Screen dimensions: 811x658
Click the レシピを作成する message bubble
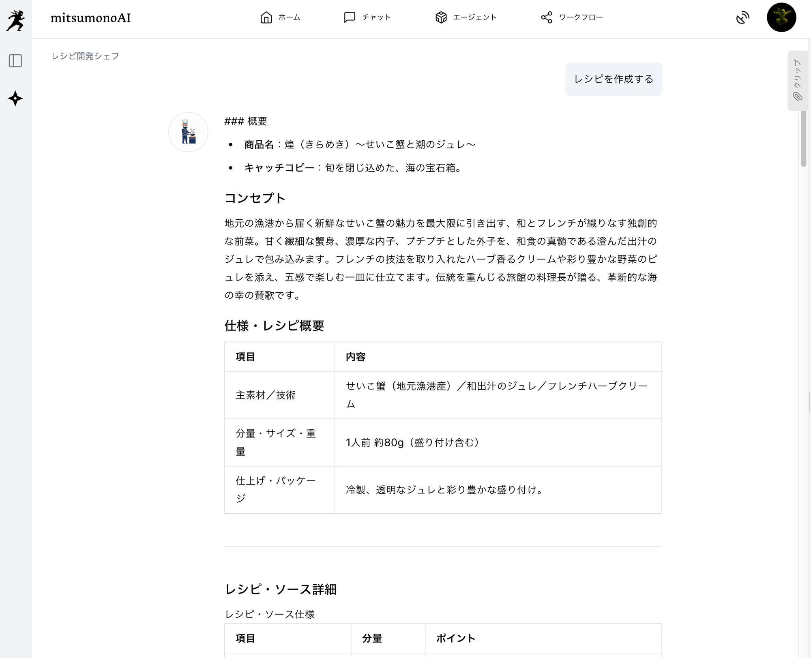(x=613, y=79)
